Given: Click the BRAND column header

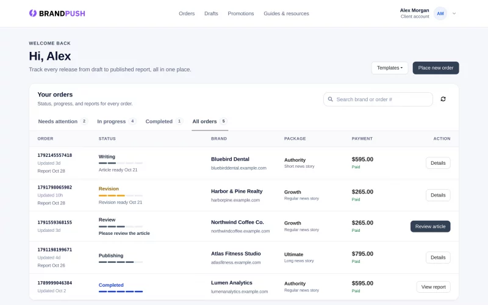Looking at the screenshot, I should coord(219,138).
